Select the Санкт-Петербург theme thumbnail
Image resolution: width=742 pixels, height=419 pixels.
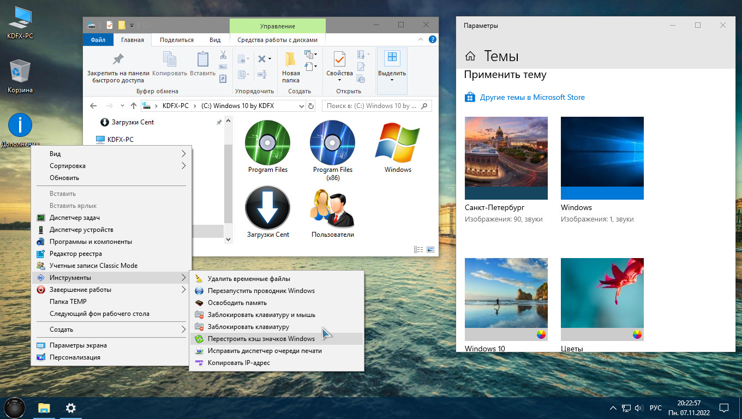506,158
